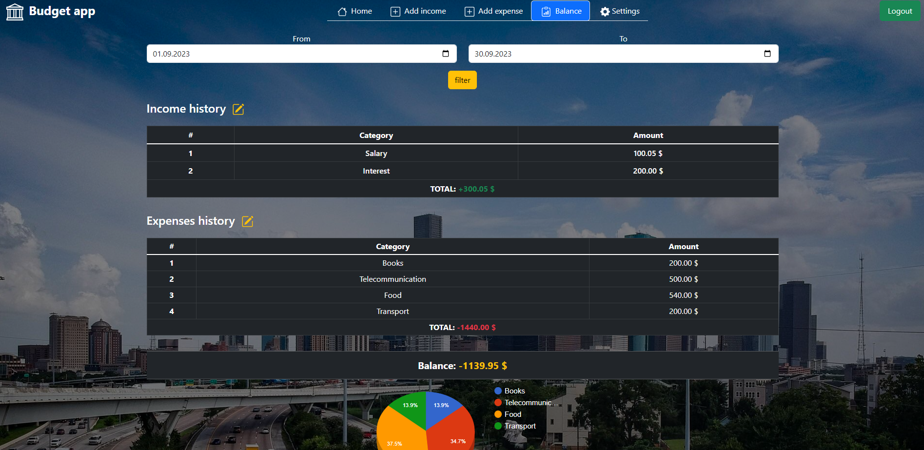Click the 540.00 $ Food amount
The width and height of the screenshot is (924, 450).
[x=684, y=295]
